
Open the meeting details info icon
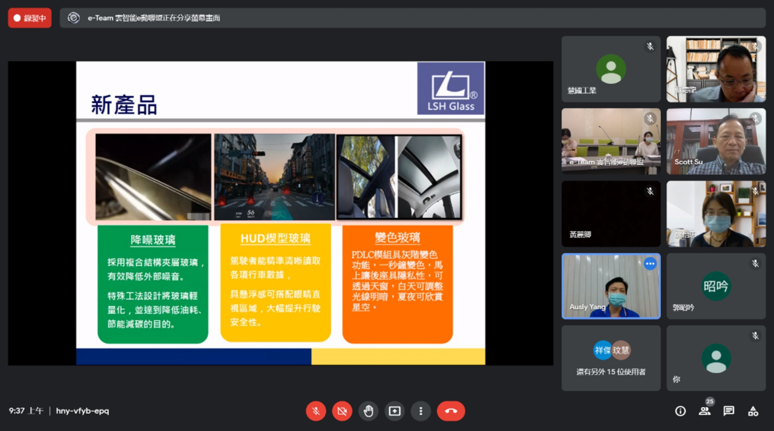680,411
